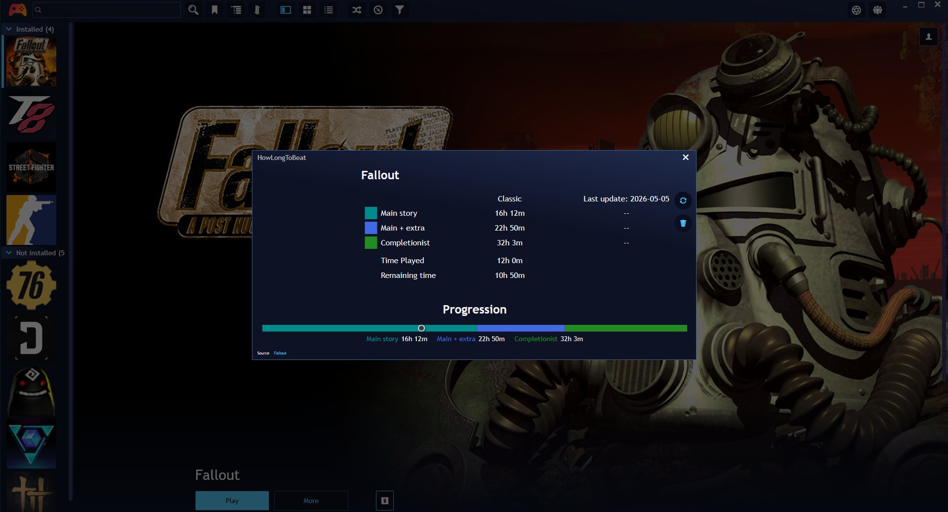Screen dimensions: 948x512
Task: Click the Play button for Fallout
Action: (x=232, y=501)
